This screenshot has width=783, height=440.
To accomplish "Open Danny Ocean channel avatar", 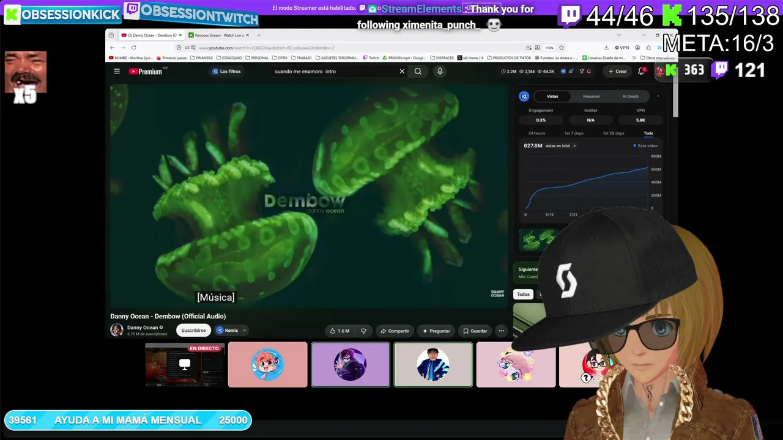I will [x=116, y=330].
